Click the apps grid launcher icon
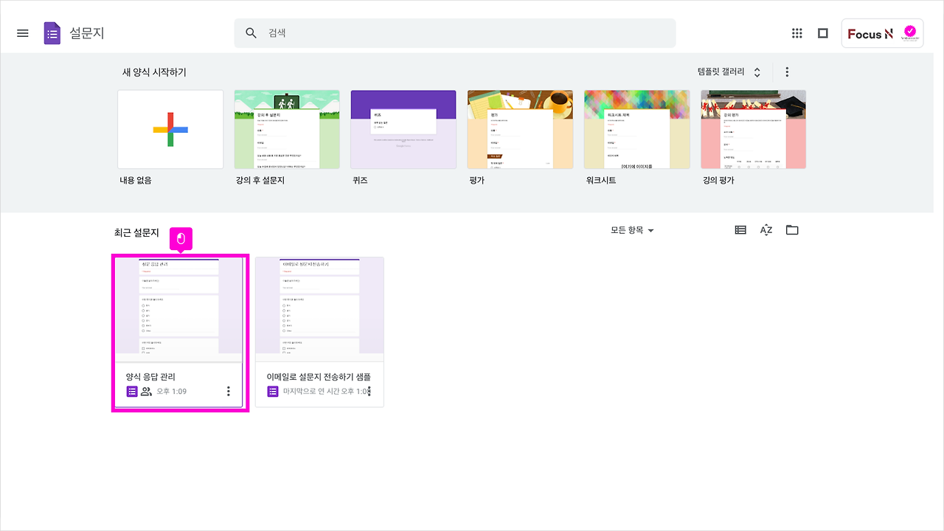The width and height of the screenshot is (944, 531). (796, 32)
